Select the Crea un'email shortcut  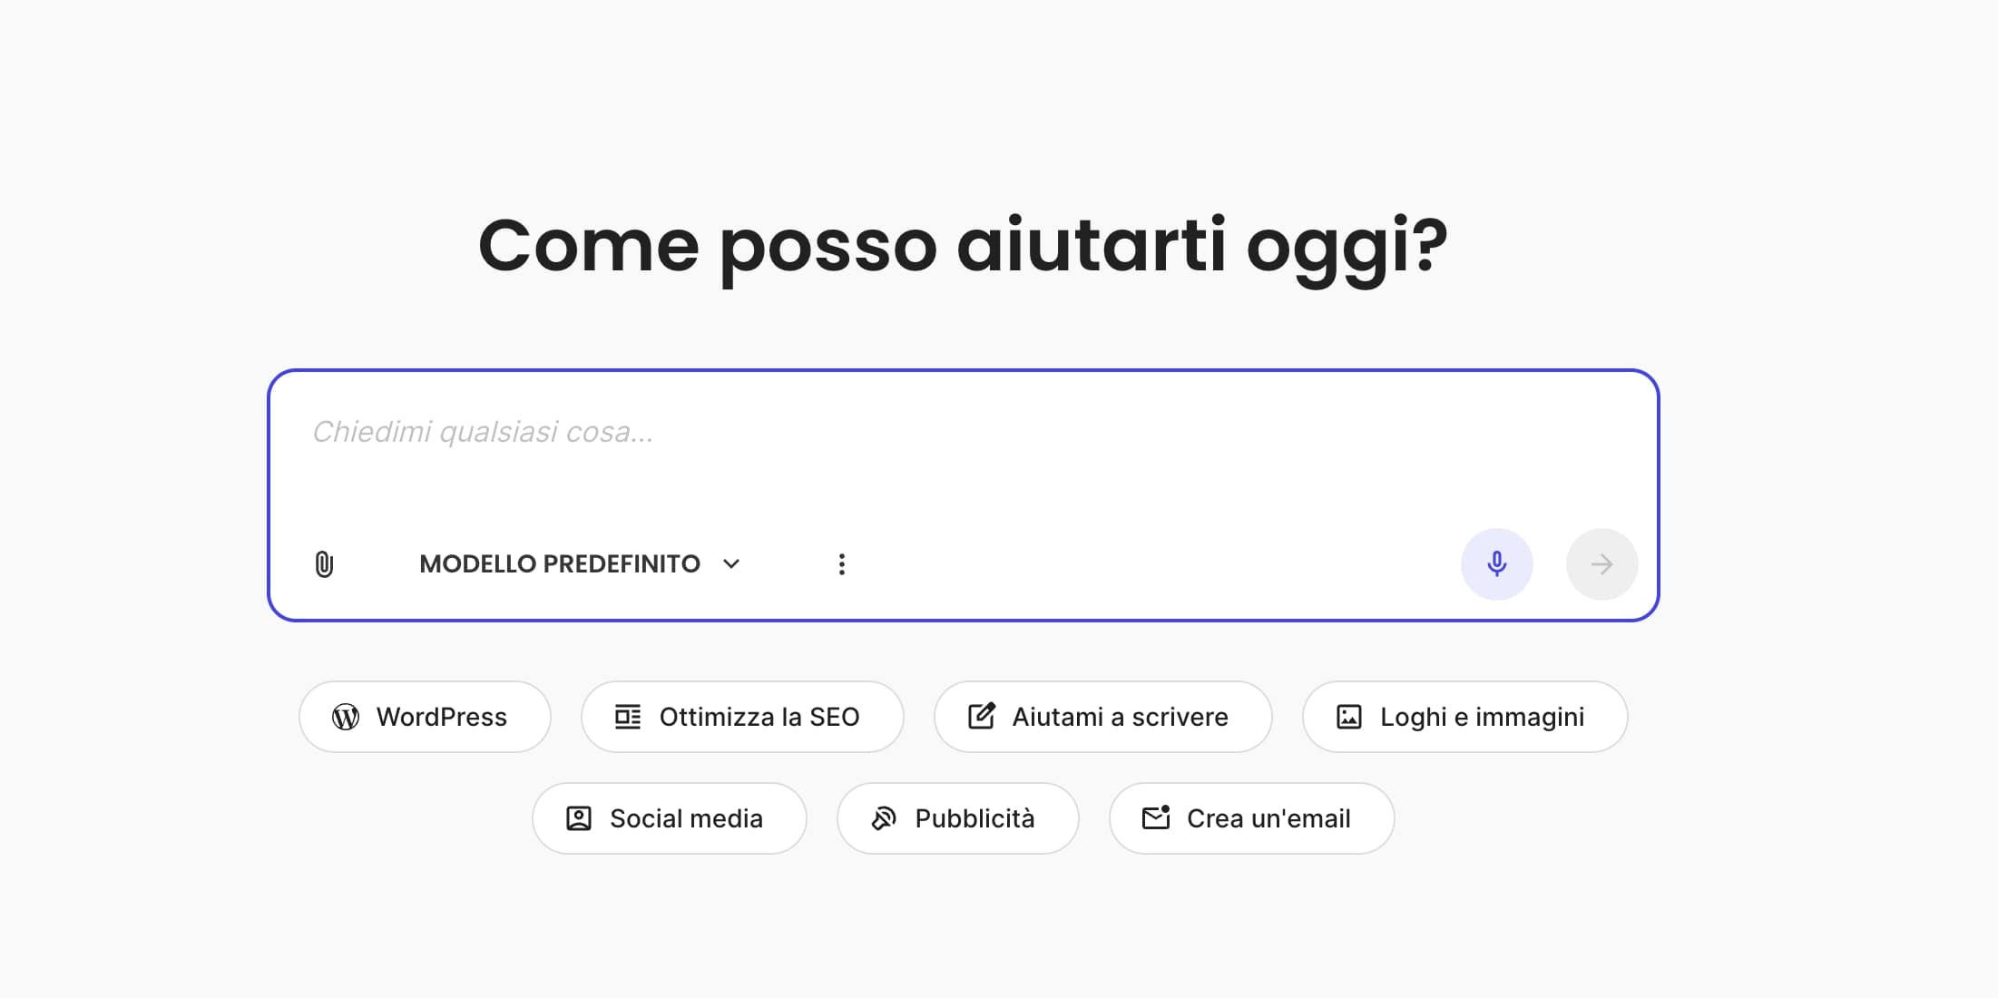click(x=1251, y=817)
